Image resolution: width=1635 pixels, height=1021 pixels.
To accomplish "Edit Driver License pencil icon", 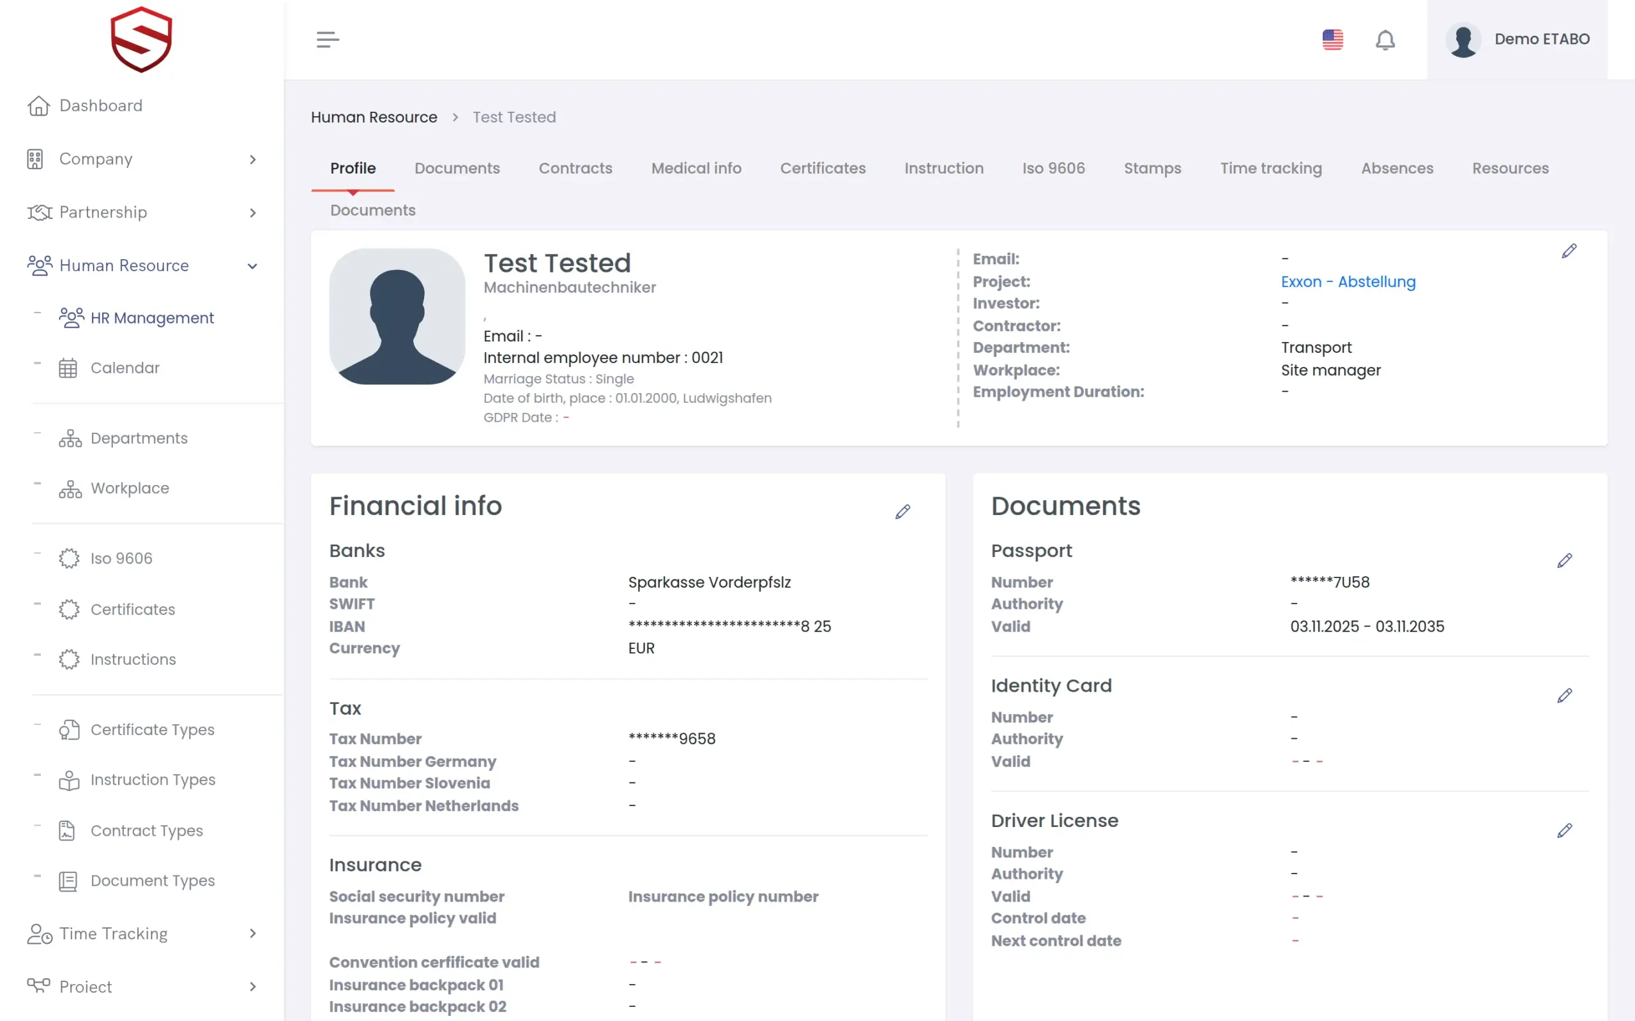I will coord(1565,831).
